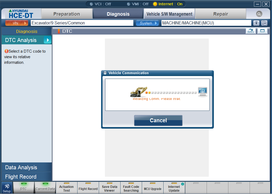The image size is (272, 194).
Task: Close the HCE-DT window
Action: coord(266,4)
